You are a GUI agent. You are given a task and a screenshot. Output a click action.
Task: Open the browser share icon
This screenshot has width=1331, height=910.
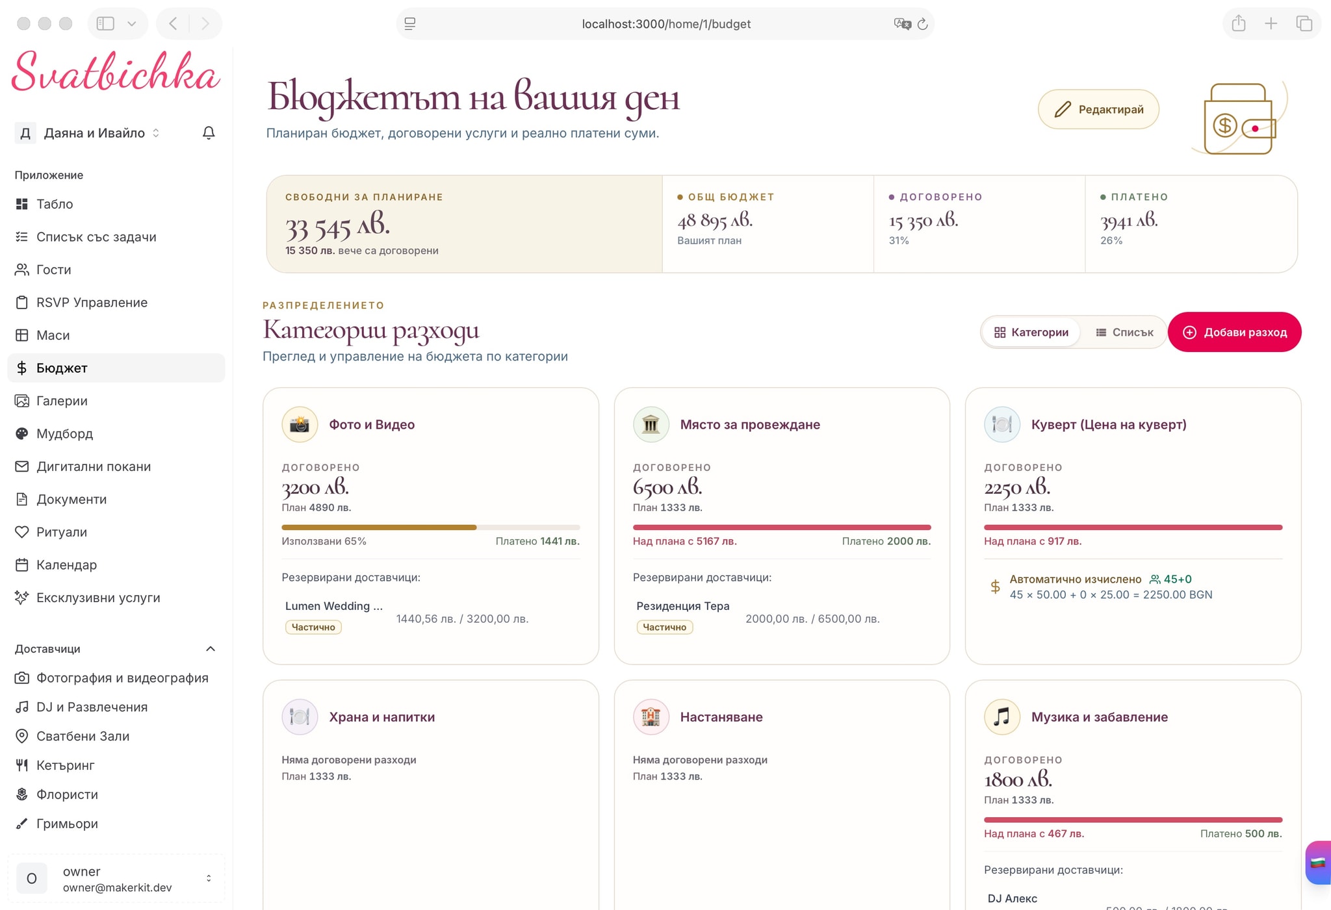[x=1239, y=23]
